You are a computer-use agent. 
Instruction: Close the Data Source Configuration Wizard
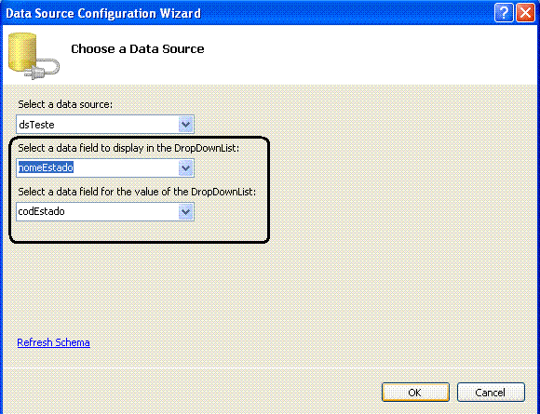pos(525,13)
